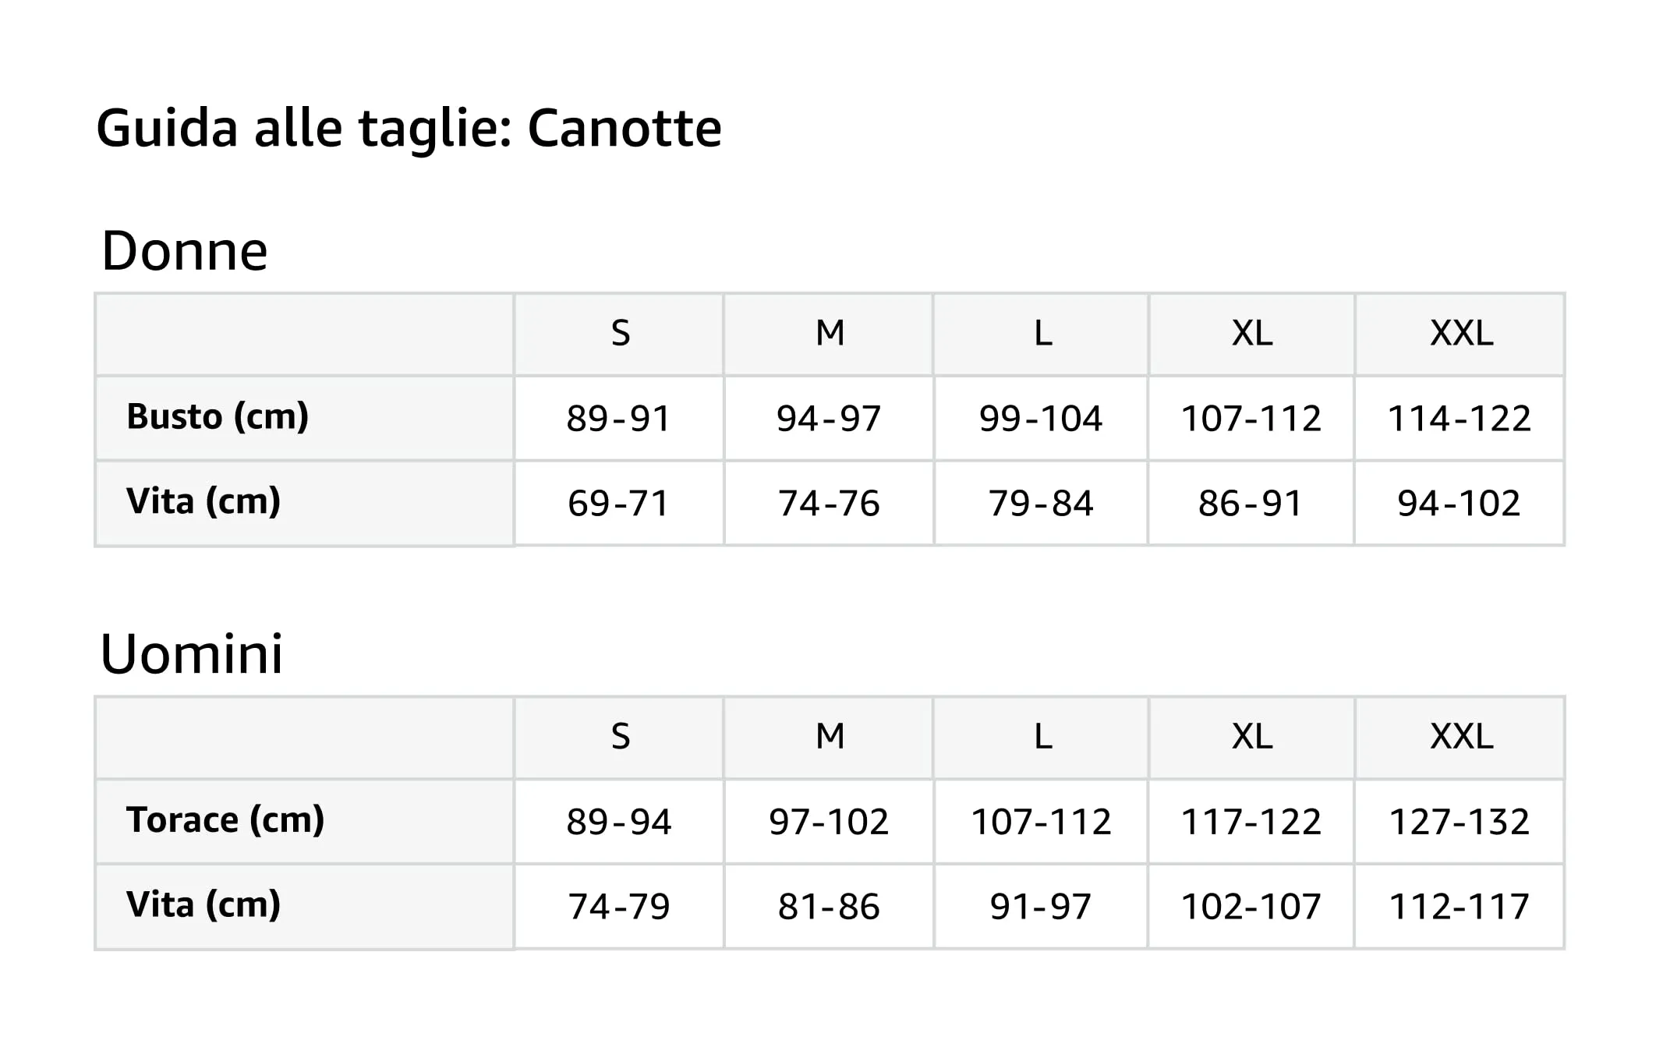Select the XL column header in Uomini table
Screen dimensions: 1663x1044
[x=1251, y=737]
